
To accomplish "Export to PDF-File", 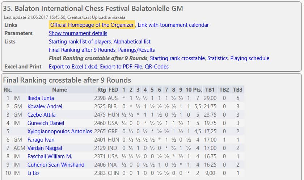I will tap(121, 67).
